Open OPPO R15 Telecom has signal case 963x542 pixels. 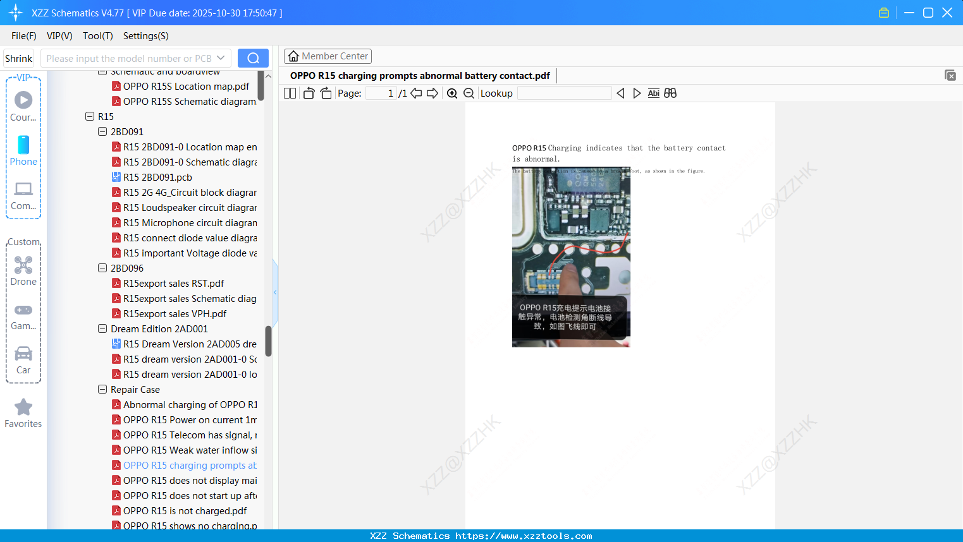190,435
